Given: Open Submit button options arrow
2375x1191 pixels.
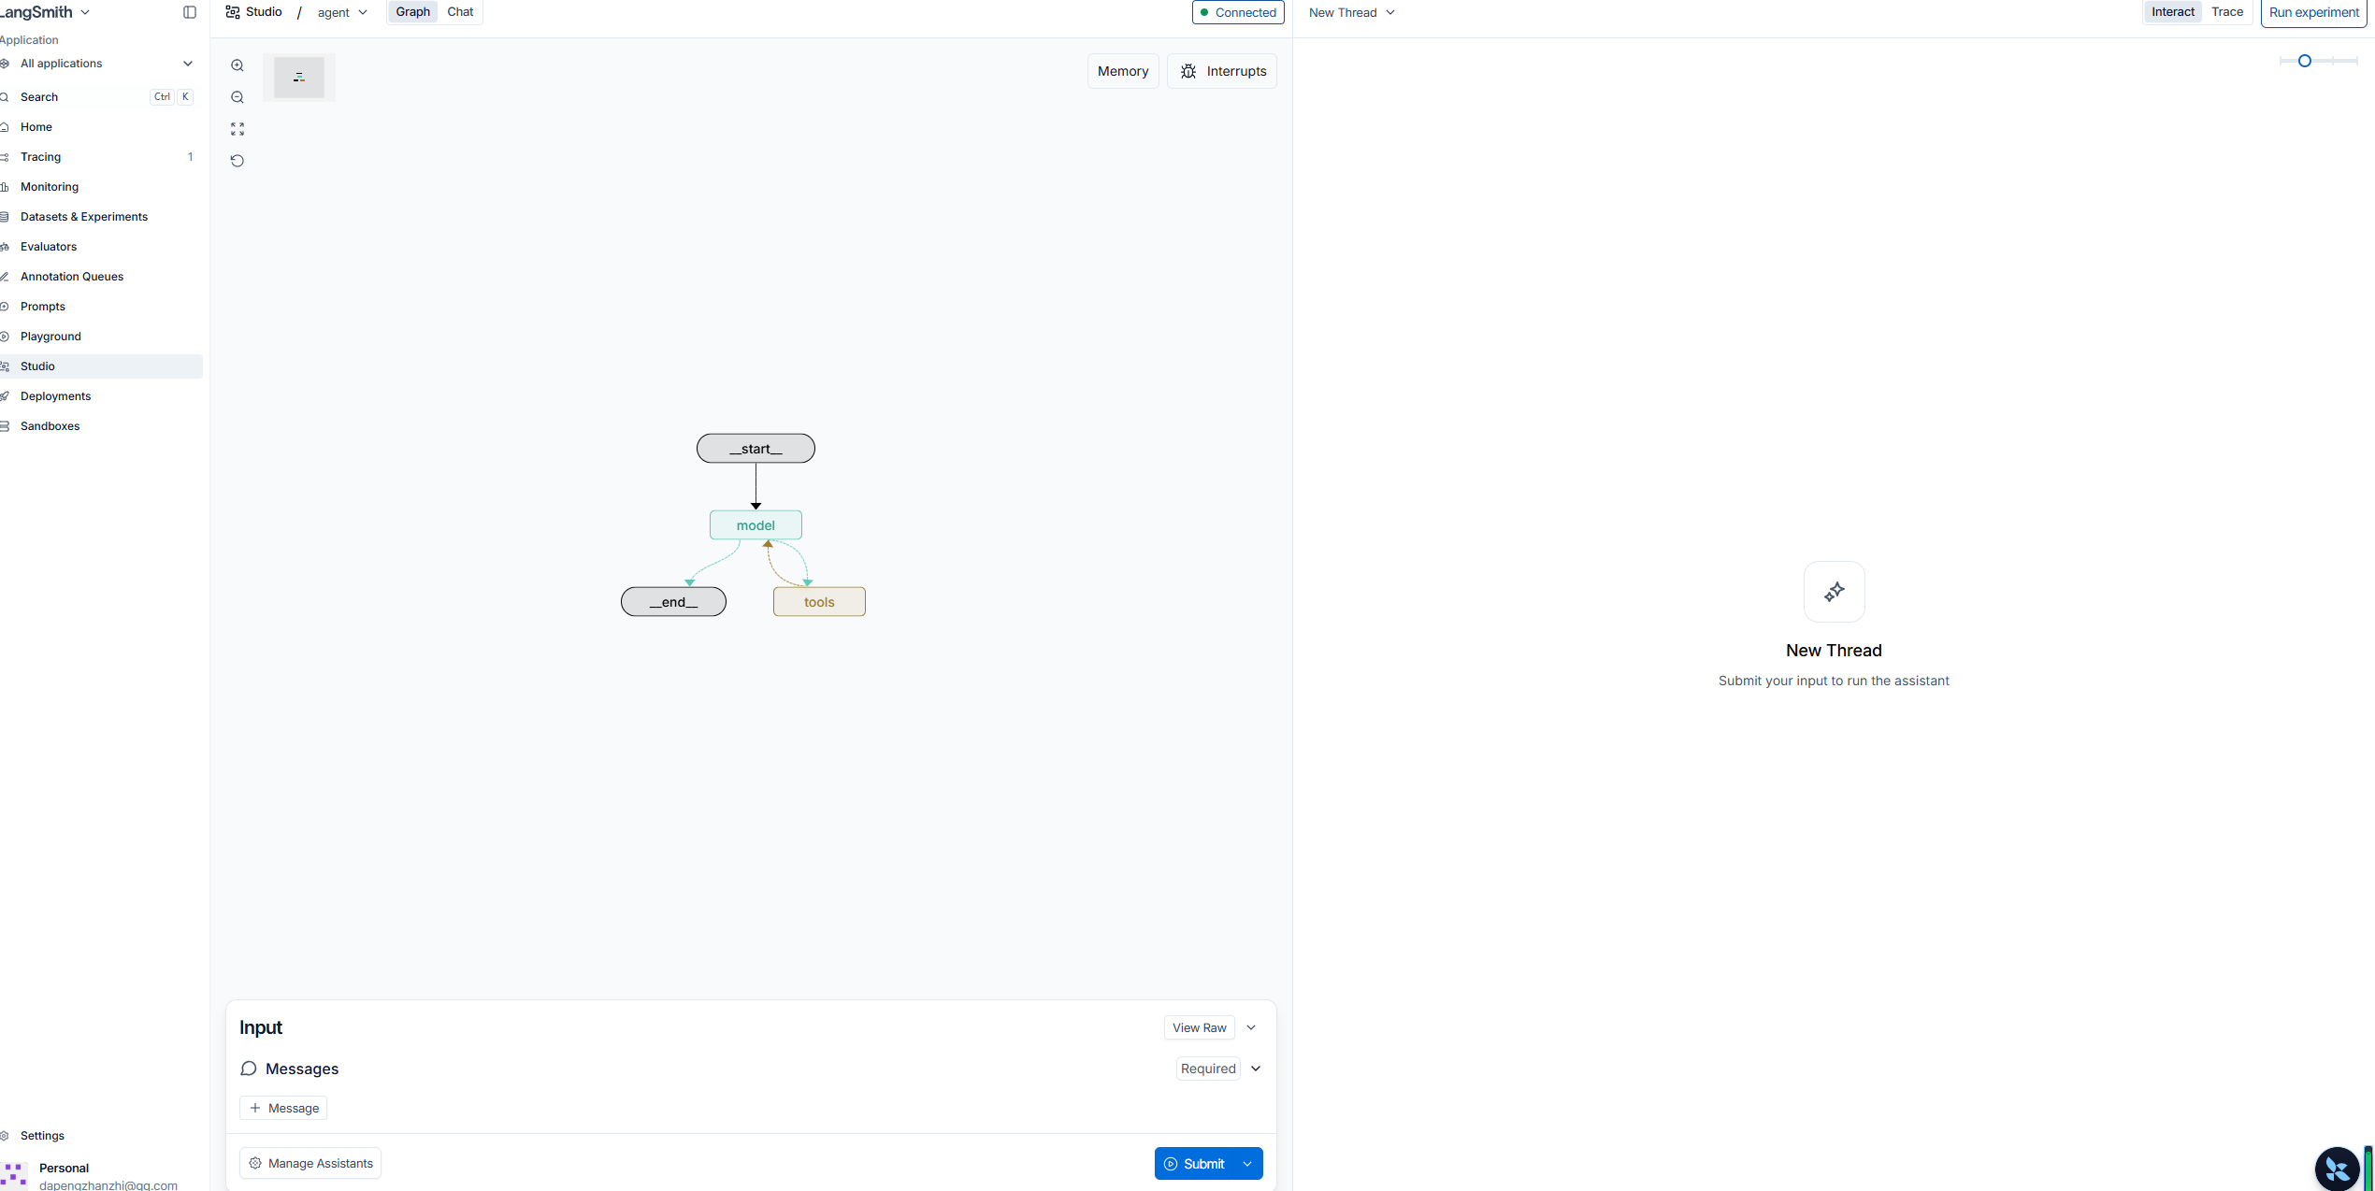Looking at the screenshot, I should [x=1247, y=1164].
